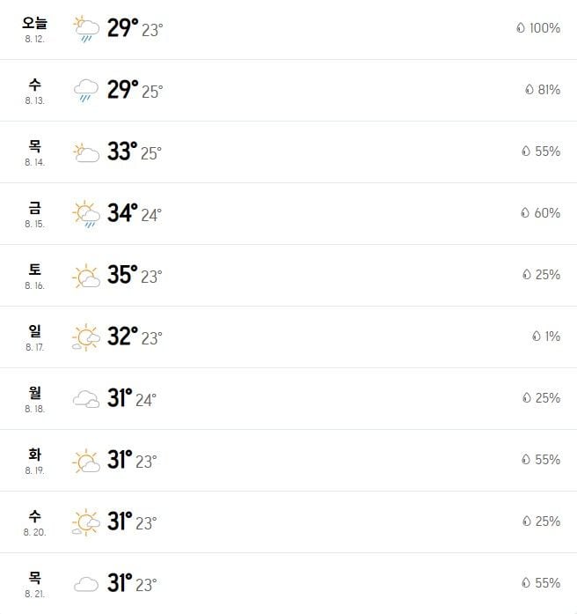The height and width of the screenshot is (614, 577).
Task: Click the rain cloud icon for 8. 13.
Action: [86, 91]
